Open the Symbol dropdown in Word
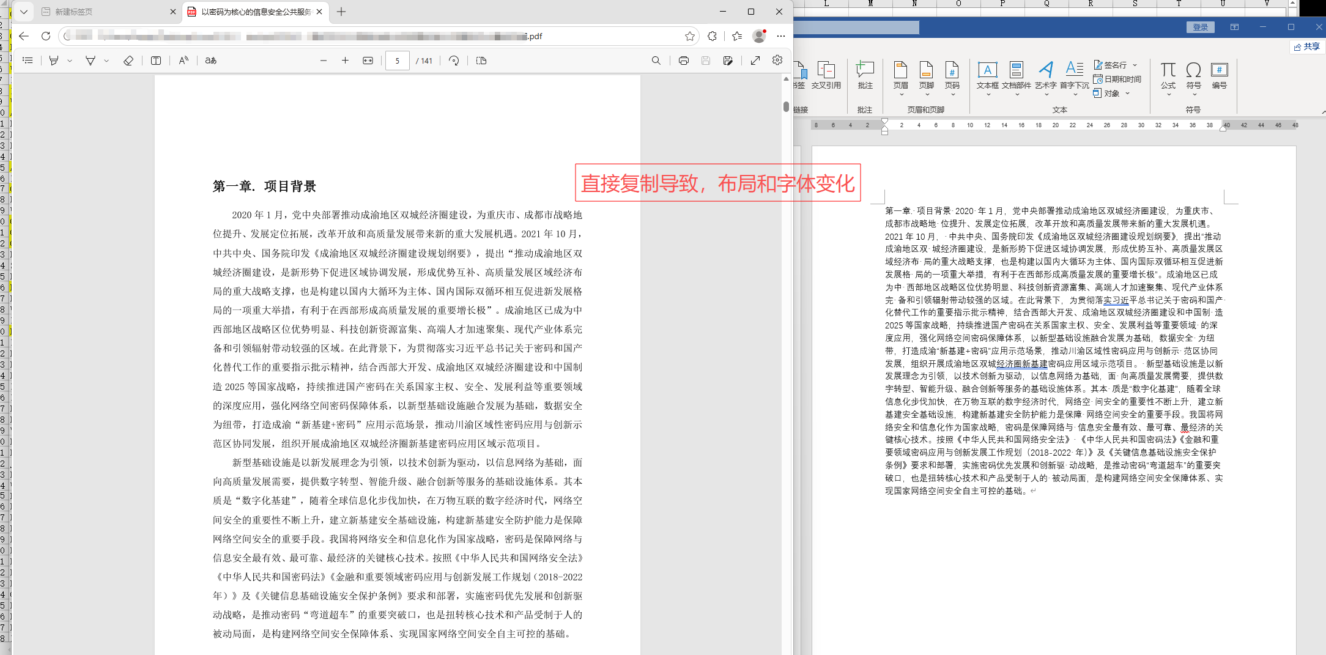The width and height of the screenshot is (1326, 655). [x=1193, y=78]
